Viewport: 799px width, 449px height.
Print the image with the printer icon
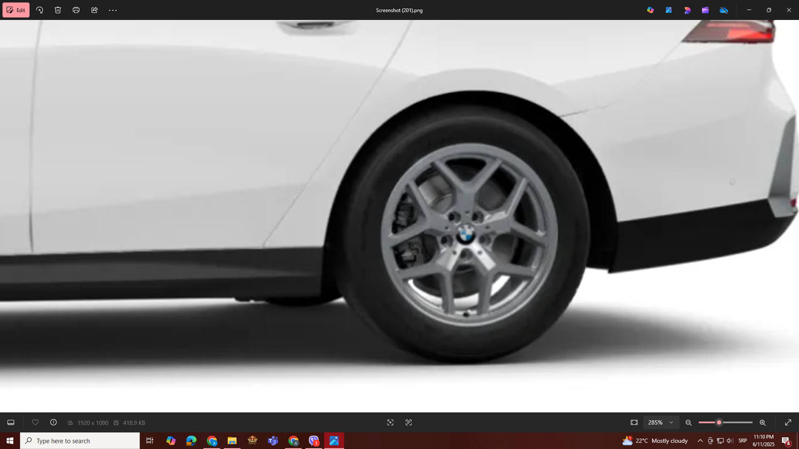pyautogui.click(x=76, y=10)
